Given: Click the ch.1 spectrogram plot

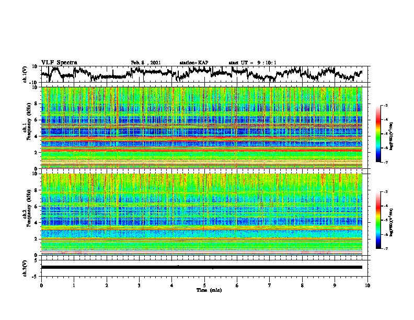Looking at the screenshot, I should tap(202, 128).
